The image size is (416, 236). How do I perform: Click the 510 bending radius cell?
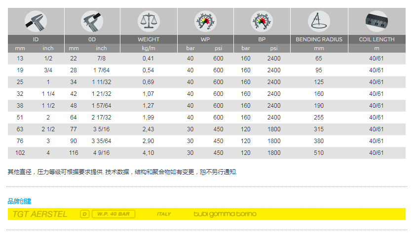point(319,153)
